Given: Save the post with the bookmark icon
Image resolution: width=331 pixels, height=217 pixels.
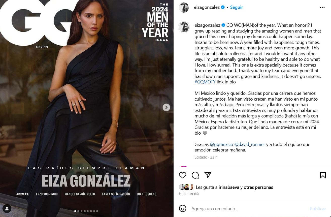Looking at the screenshot, I should [323, 175].
